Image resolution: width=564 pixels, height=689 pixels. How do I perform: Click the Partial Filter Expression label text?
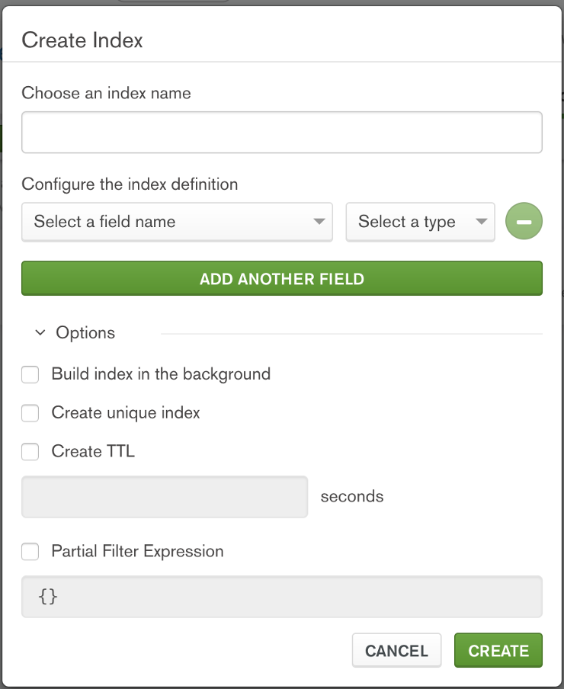tap(137, 551)
